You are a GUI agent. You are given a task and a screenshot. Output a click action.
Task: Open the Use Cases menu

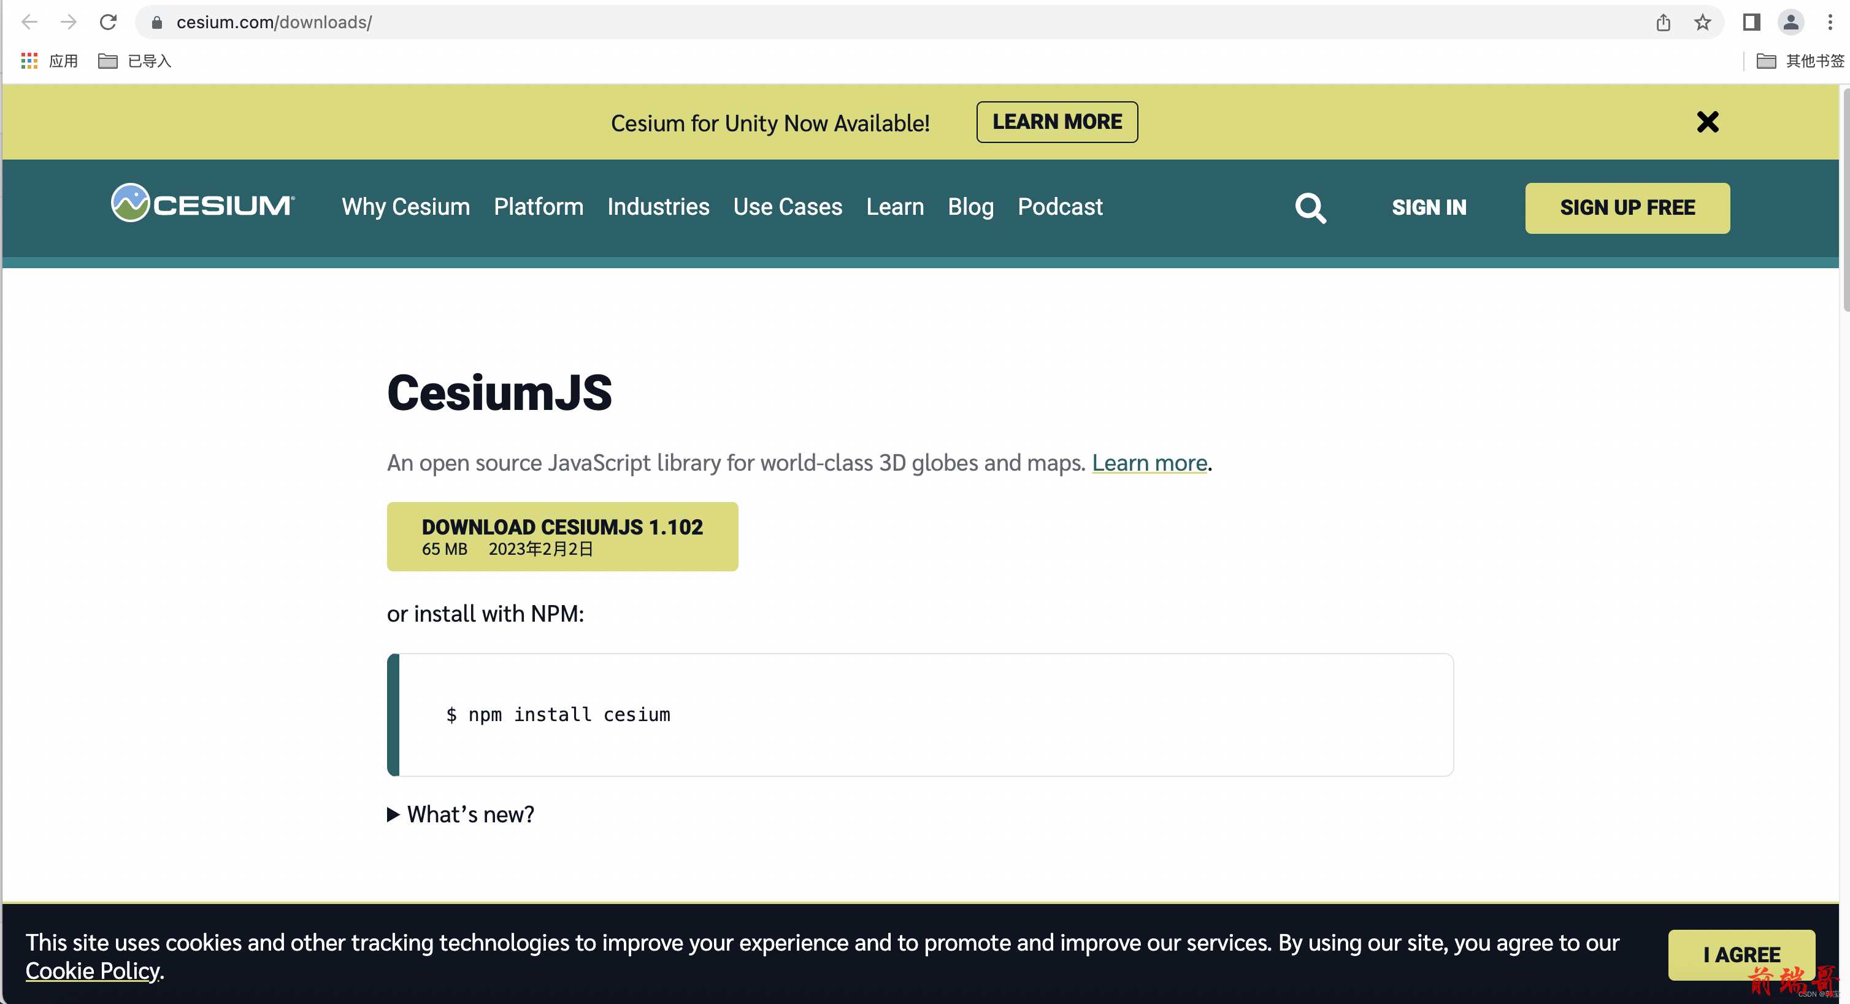click(787, 207)
